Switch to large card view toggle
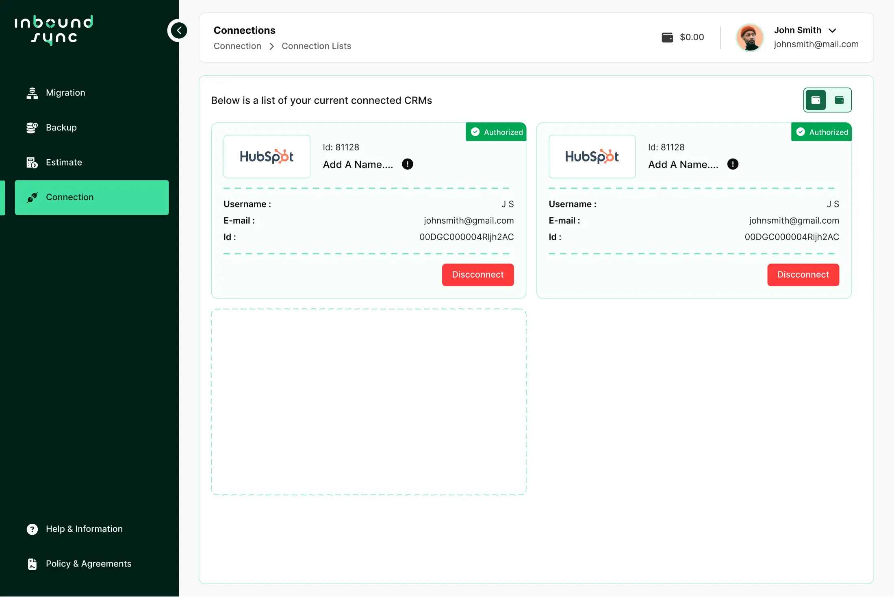Viewport: 894px width, 597px height. click(x=816, y=100)
